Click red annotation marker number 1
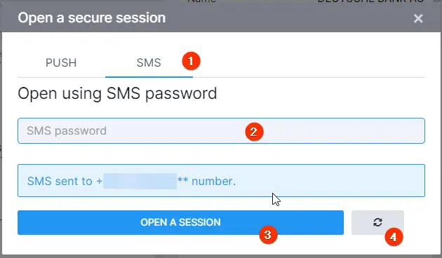 pyautogui.click(x=191, y=61)
